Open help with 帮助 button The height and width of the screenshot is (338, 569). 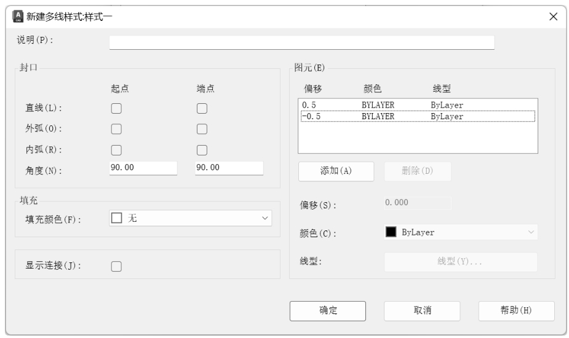[516, 311]
